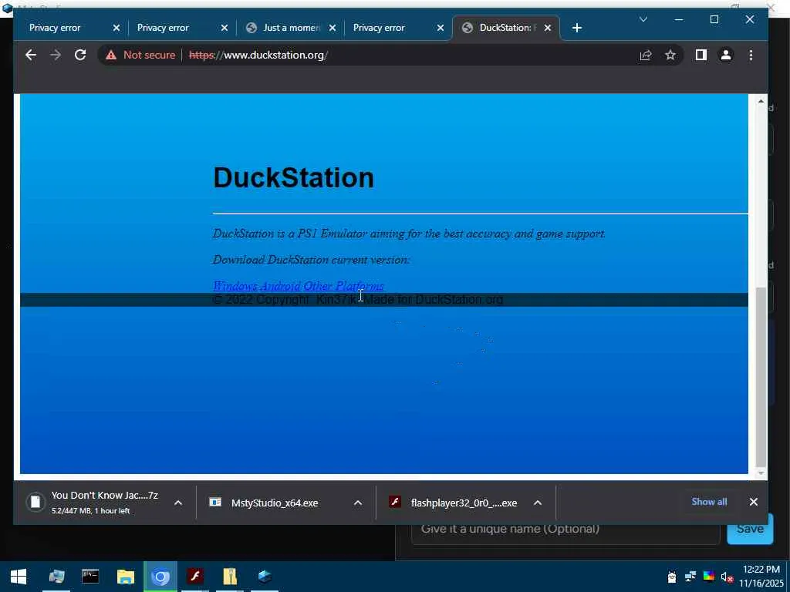Open Command Prompt from taskbar
This screenshot has height=592, width=790.
[x=91, y=577]
